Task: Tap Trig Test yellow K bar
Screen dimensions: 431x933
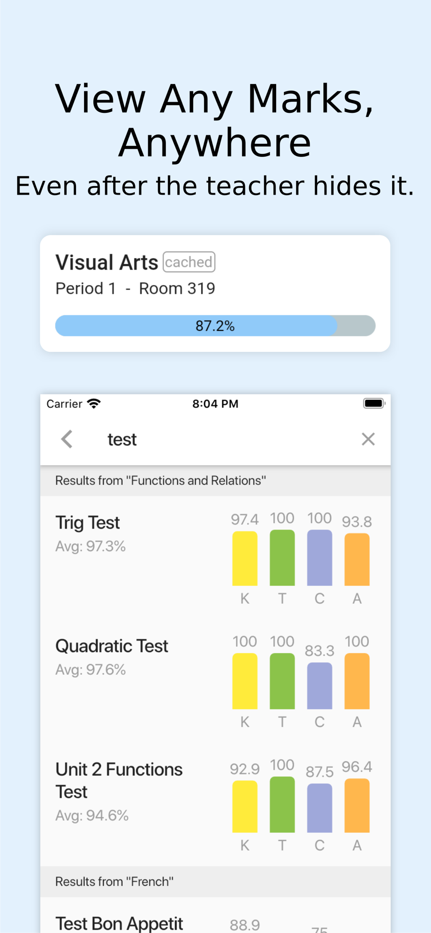Action: [245, 558]
